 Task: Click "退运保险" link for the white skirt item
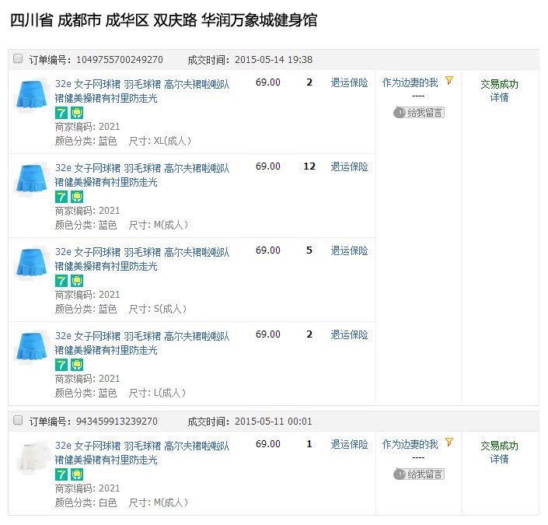click(x=349, y=444)
